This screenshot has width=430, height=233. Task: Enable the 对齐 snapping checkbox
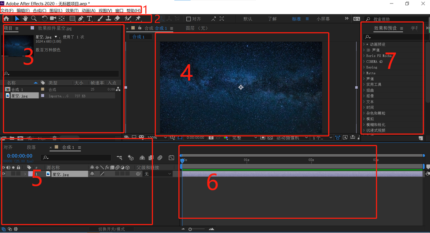coord(189,19)
